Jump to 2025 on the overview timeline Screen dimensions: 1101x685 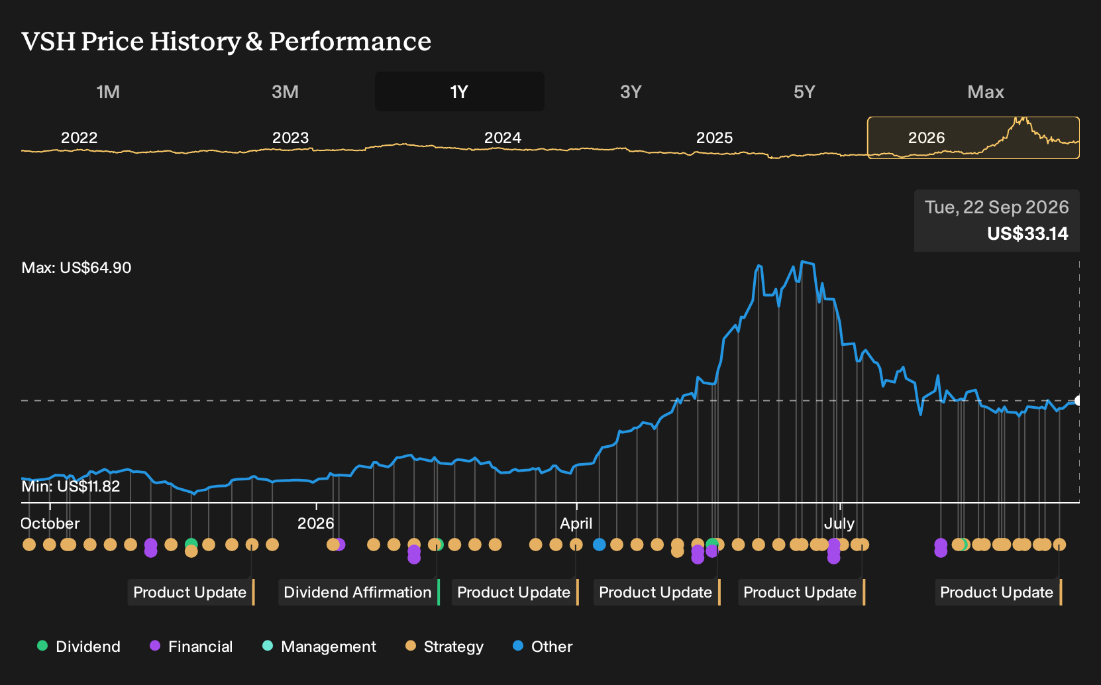tap(714, 138)
